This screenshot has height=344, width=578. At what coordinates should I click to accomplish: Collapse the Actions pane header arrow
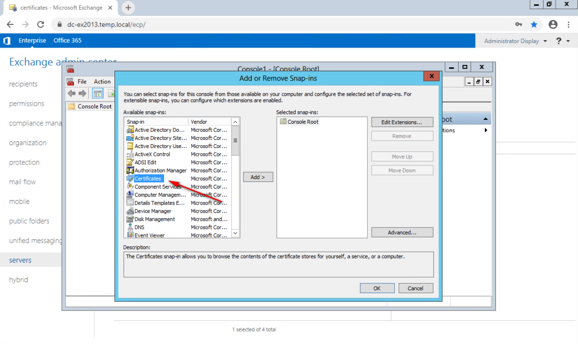pos(486,119)
